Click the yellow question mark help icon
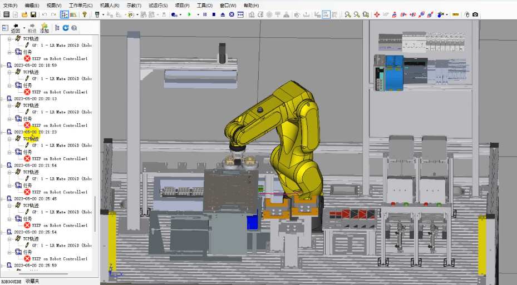 tap(85, 14)
